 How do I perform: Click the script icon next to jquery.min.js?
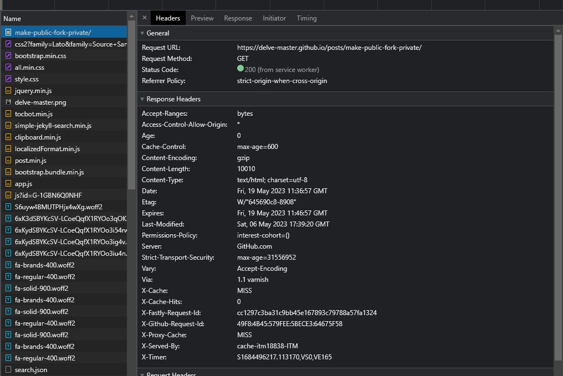point(8,90)
